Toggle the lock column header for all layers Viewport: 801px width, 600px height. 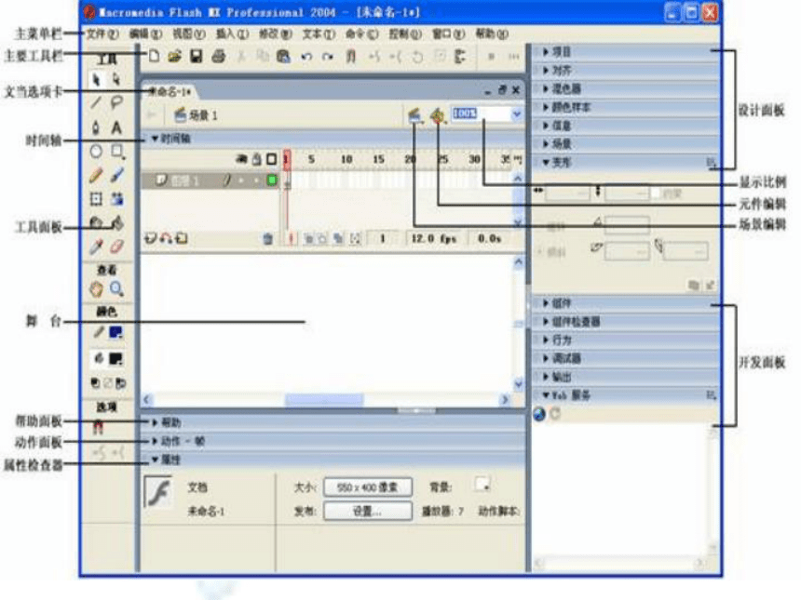point(256,159)
